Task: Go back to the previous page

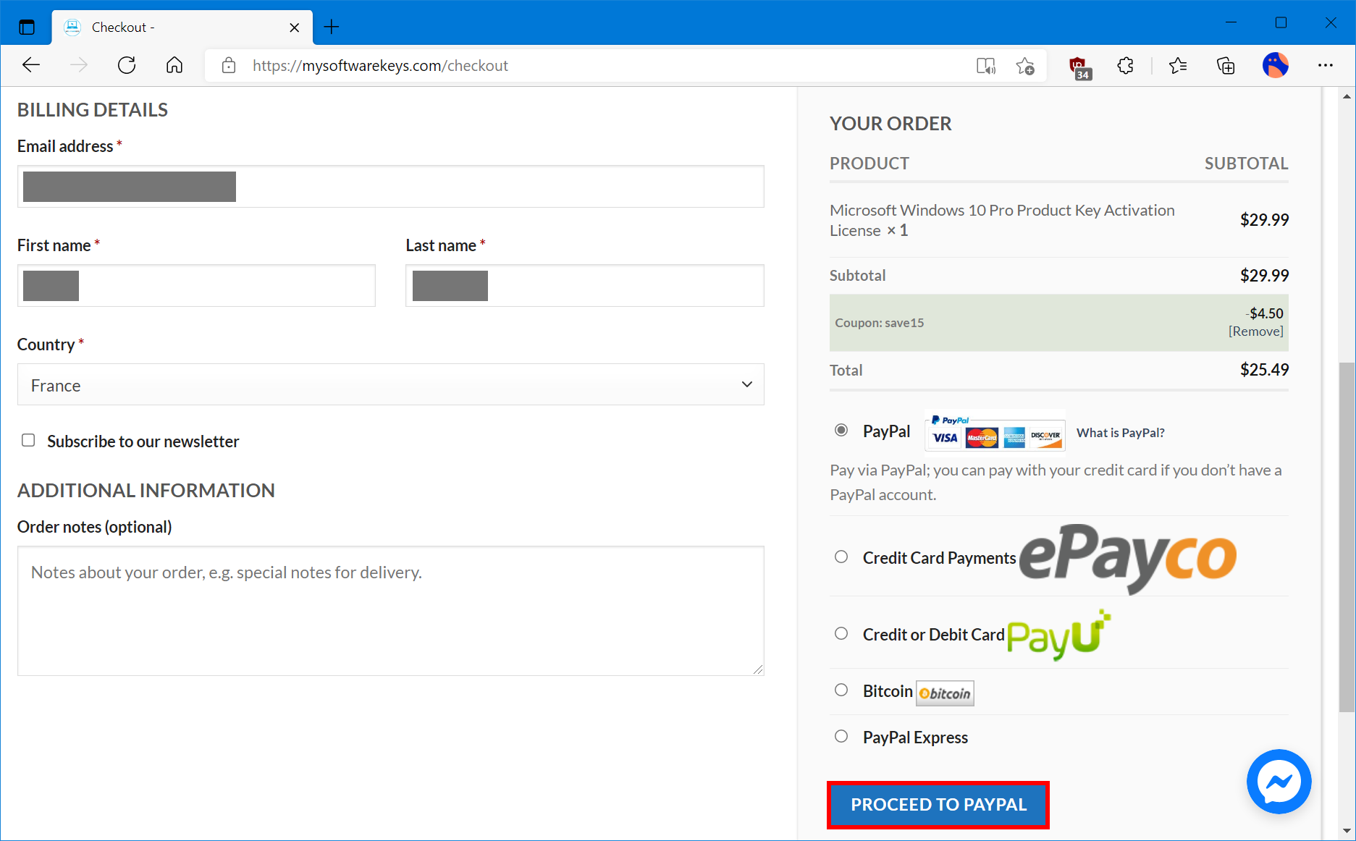Action: (31, 66)
